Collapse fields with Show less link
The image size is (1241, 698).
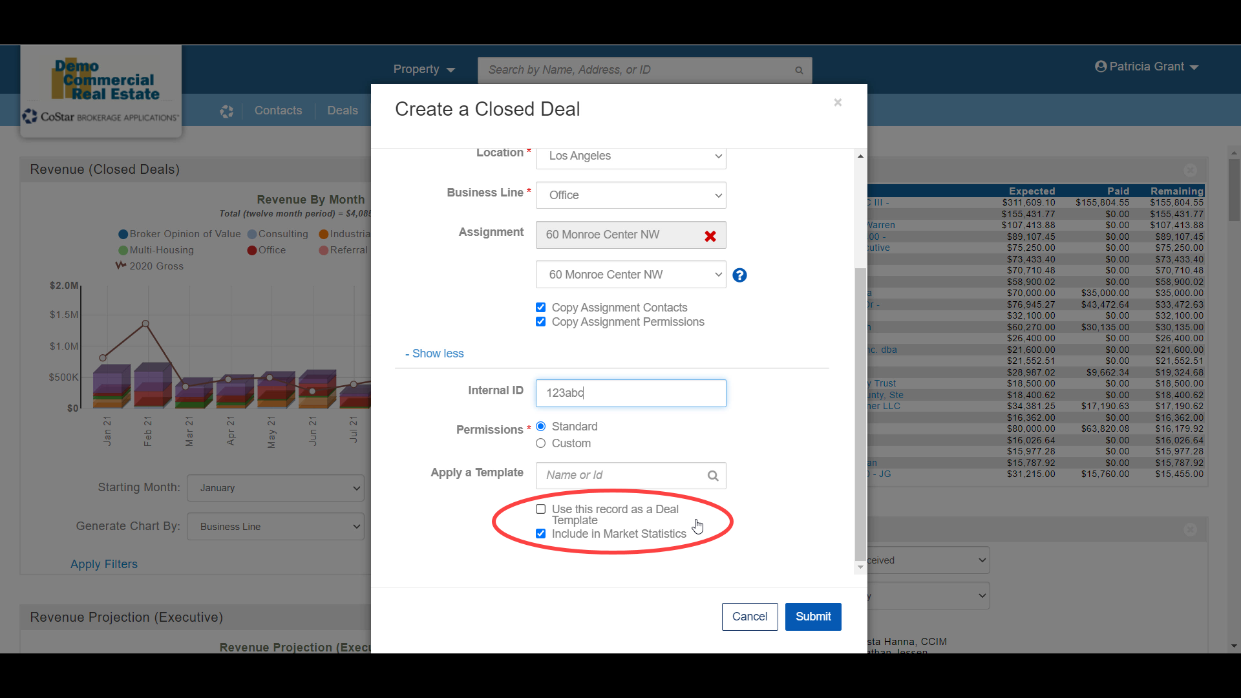coord(434,354)
